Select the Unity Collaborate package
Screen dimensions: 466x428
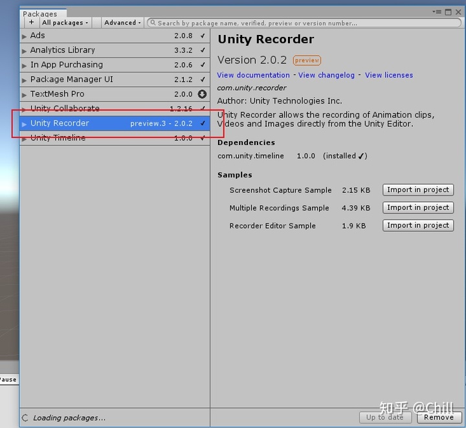click(x=115, y=109)
